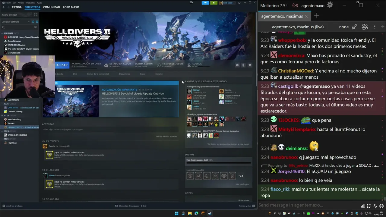
Task: Open the Ayuda menu
Action: click(x=39, y=3)
